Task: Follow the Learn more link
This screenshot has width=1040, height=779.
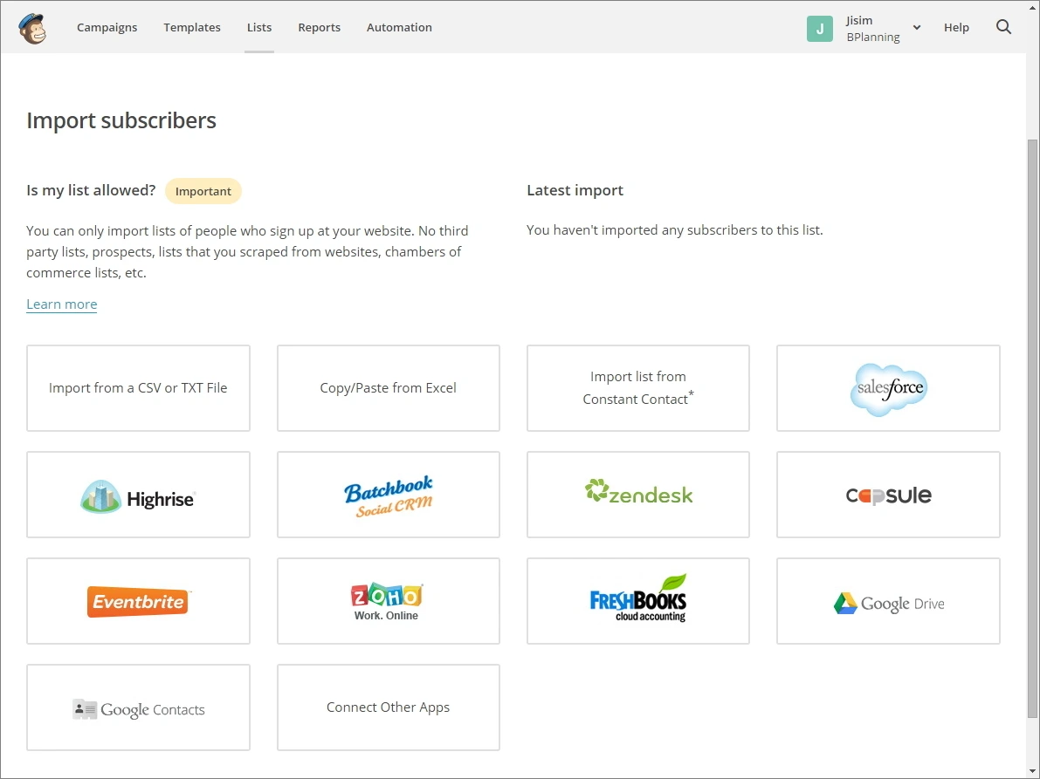Action: click(62, 304)
